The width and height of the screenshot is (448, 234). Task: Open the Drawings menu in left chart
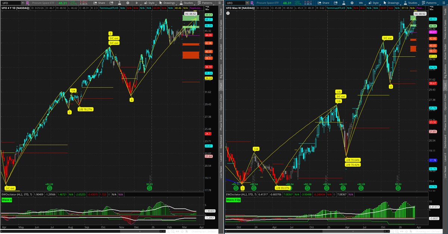pyautogui.click(x=167, y=3)
